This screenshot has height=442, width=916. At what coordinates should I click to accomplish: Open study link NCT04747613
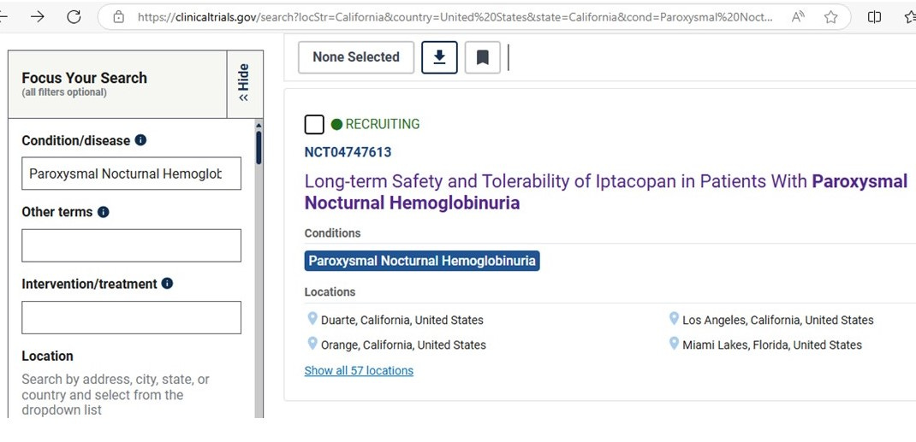(x=348, y=152)
